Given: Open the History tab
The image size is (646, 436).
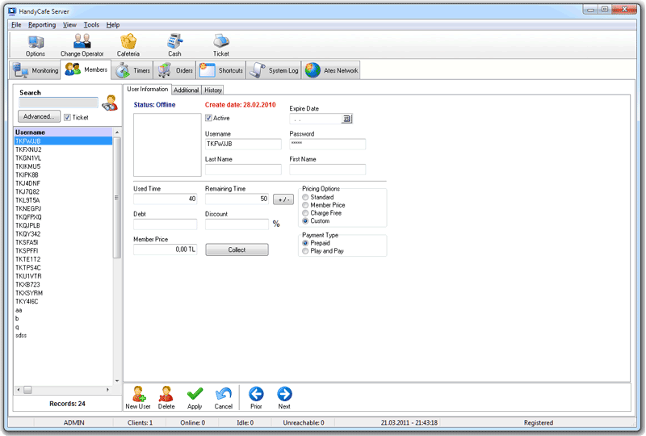Looking at the screenshot, I should (x=213, y=90).
